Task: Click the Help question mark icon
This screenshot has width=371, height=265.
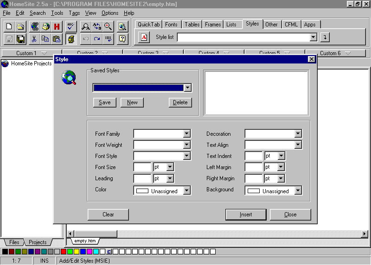Action: coord(122,39)
